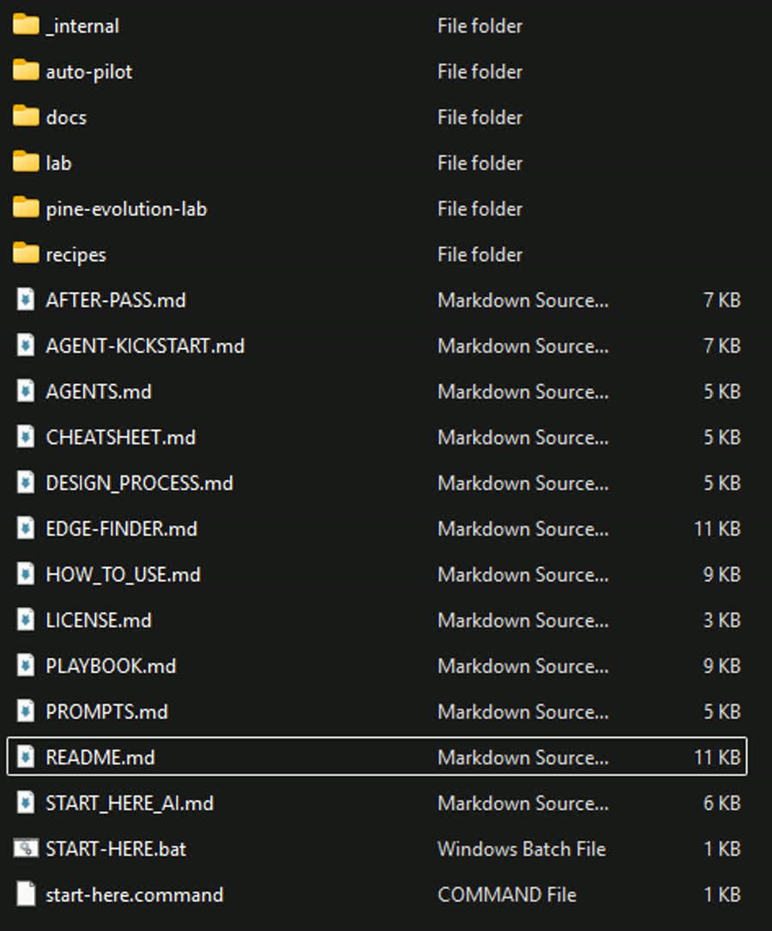Click the 1 KB size of START-HERE.bat
The height and width of the screenshot is (931, 772).
(x=722, y=849)
